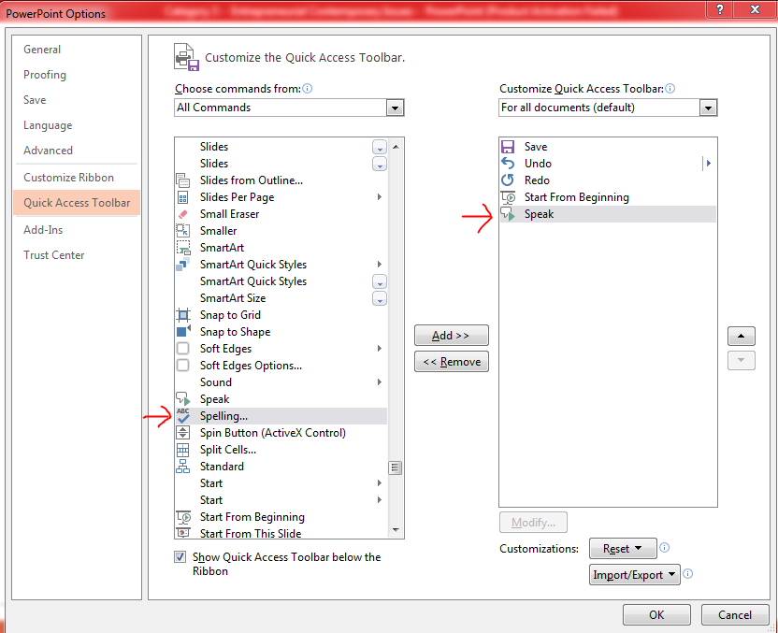Click the SmartArt icon in command list

click(183, 248)
